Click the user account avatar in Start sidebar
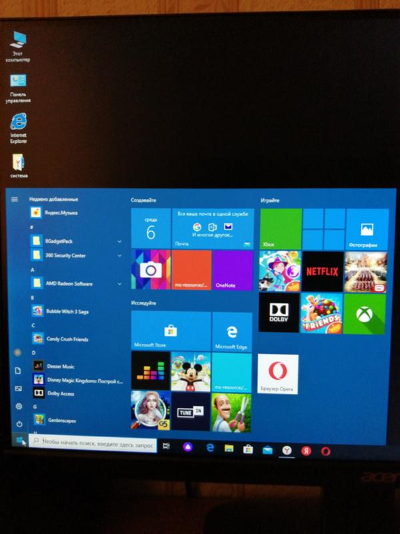 click(x=17, y=352)
